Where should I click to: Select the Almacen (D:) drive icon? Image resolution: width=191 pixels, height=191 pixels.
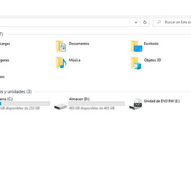click(x=60, y=106)
